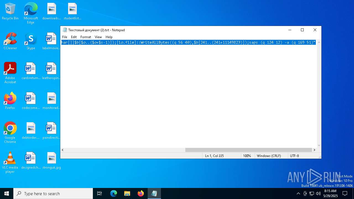354x199 pixels.
Task: Open Adobe Acrobat desktop shortcut
Action: (x=10, y=73)
